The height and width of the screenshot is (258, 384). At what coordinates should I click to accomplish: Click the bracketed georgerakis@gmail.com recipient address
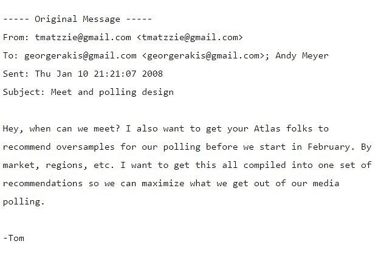pyautogui.click(x=206, y=56)
